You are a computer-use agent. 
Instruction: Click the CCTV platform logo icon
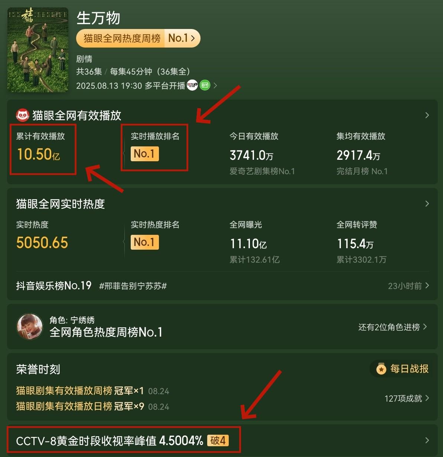(192, 85)
